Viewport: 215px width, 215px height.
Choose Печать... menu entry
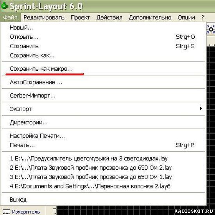(x=103, y=145)
